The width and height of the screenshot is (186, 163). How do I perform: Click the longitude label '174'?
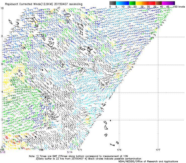tap(119, 150)
